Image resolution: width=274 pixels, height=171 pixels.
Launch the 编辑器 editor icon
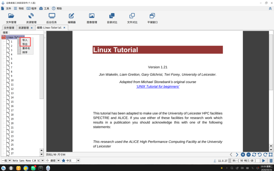(x=72, y=18)
